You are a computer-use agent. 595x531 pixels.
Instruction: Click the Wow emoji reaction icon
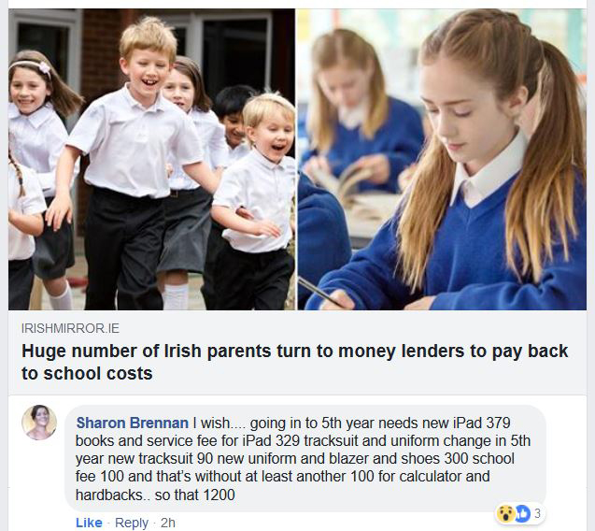click(x=505, y=513)
